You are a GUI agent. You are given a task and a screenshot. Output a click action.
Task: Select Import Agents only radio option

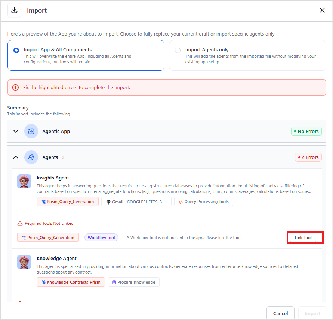[x=178, y=50]
